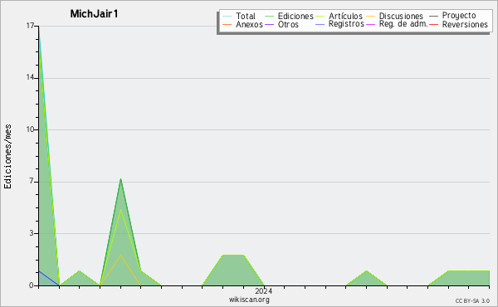The height and width of the screenshot is (307, 498).
Task: Click the 2024 x-axis label
Action: pyautogui.click(x=264, y=291)
